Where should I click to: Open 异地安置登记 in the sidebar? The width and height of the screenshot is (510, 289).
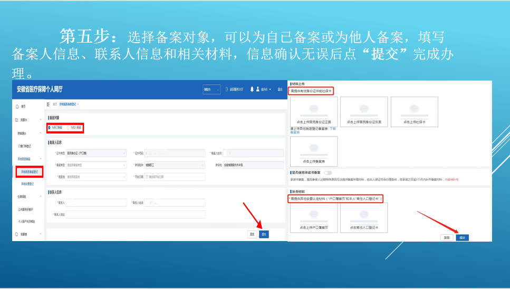coord(27,184)
